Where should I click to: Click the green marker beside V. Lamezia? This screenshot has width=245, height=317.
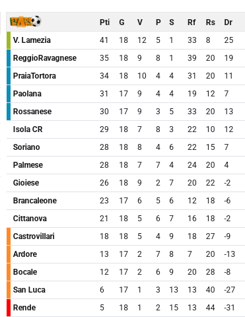coord(9,40)
